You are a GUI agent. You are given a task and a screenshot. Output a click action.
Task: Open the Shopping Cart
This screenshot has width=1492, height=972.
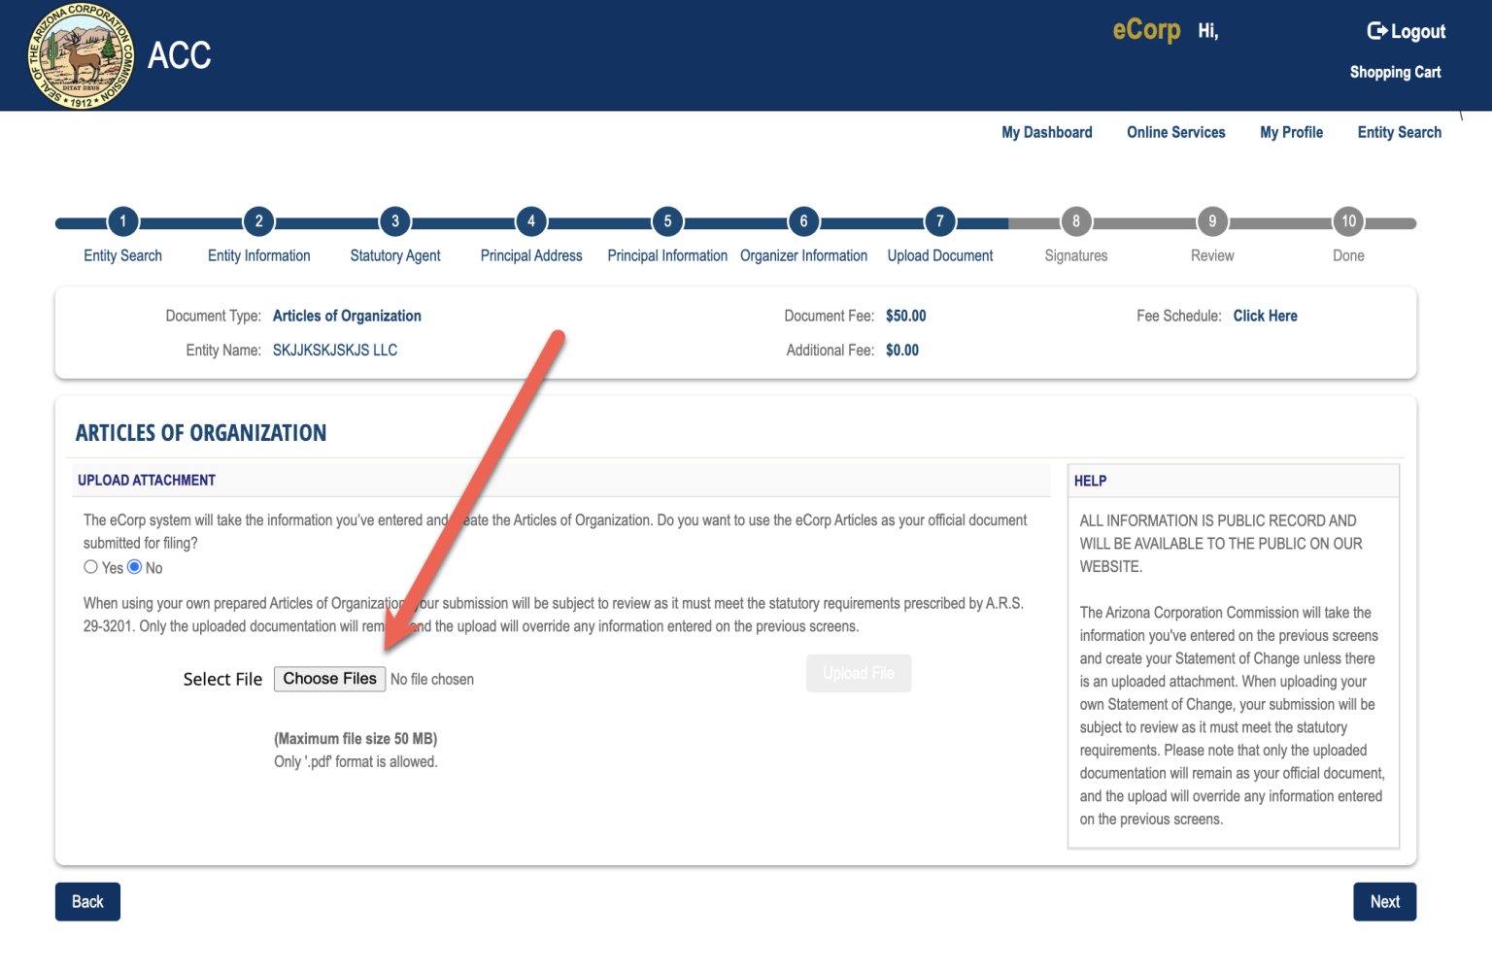pyautogui.click(x=1395, y=72)
